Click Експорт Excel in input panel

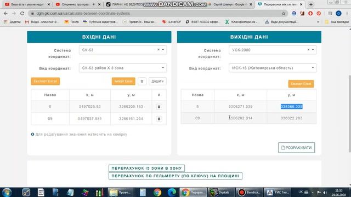(x=45, y=82)
